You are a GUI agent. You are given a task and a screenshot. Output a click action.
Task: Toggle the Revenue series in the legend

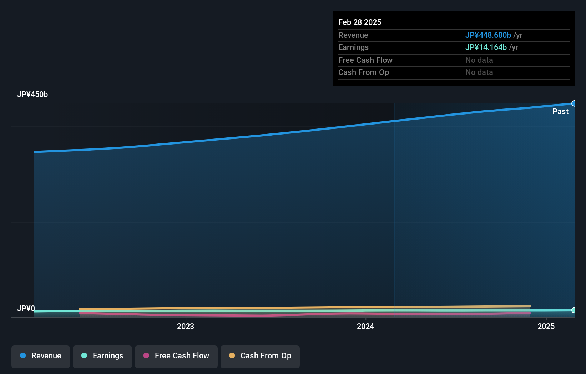41,357
